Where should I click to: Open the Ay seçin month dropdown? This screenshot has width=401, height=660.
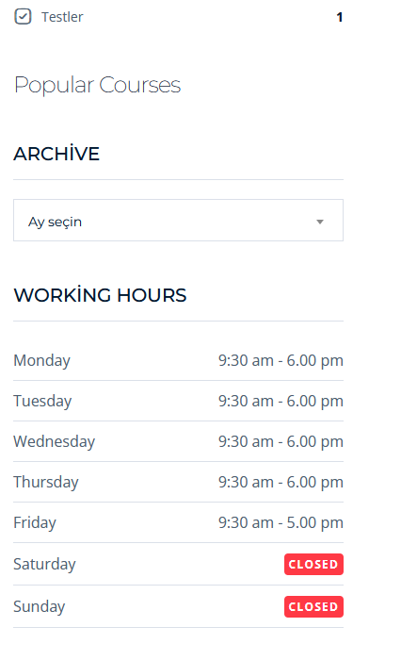(x=178, y=221)
